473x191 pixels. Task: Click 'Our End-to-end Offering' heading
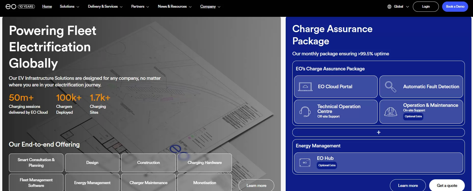point(44,145)
